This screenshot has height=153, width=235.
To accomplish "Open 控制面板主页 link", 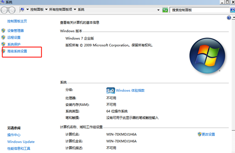I will [x=17, y=21].
